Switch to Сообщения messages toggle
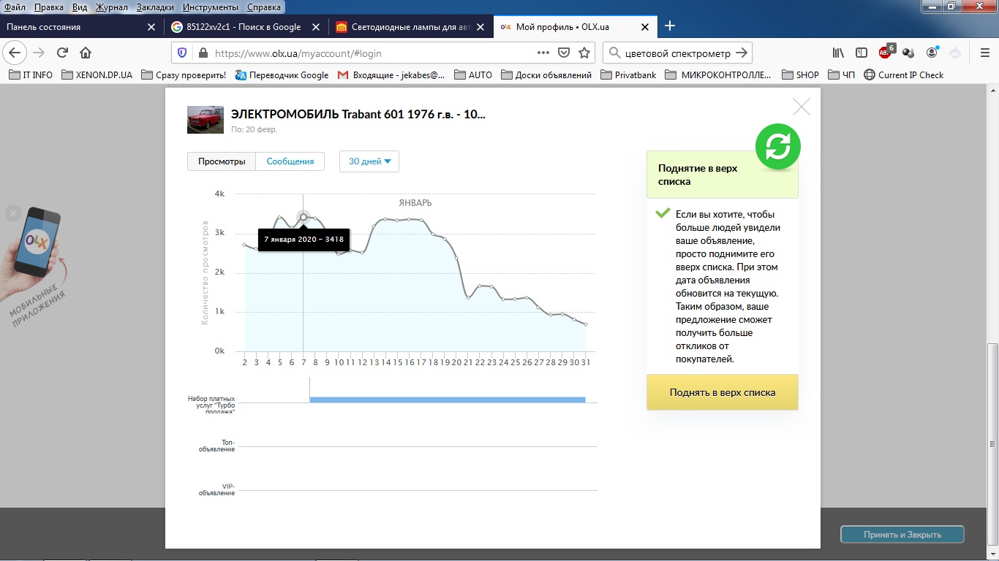Viewport: 999px width, 561px height. pyautogui.click(x=290, y=161)
